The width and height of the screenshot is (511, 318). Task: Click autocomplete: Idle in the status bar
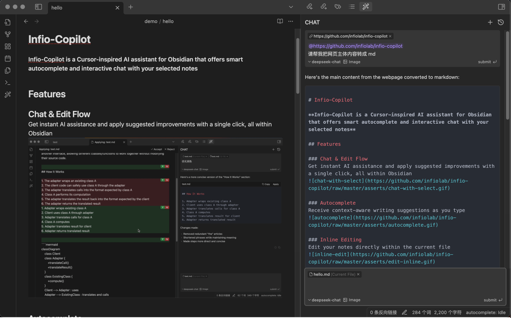(x=486, y=312)
